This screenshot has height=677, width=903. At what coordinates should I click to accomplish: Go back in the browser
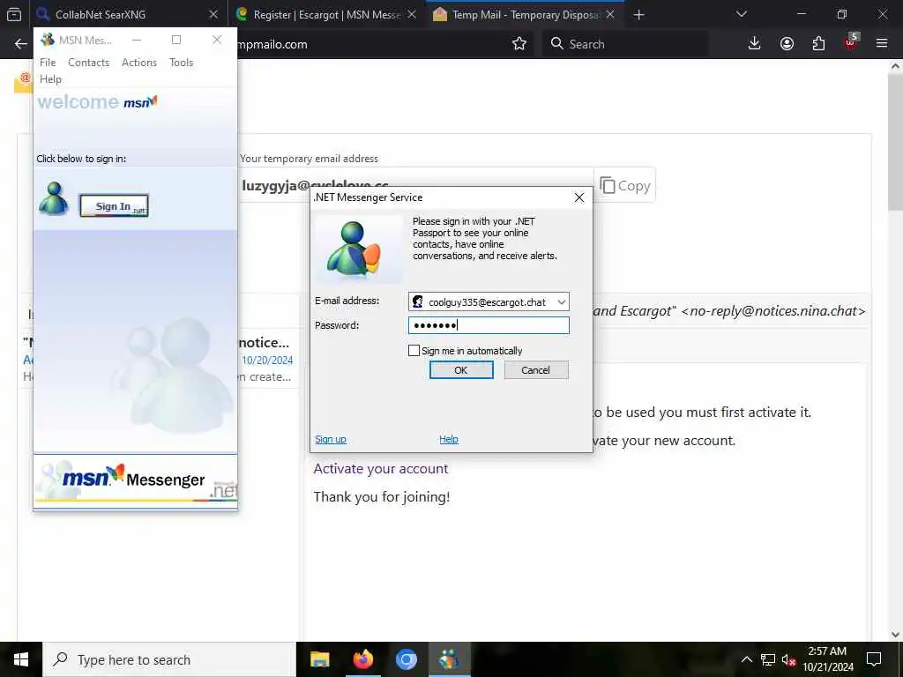(21, 44)
